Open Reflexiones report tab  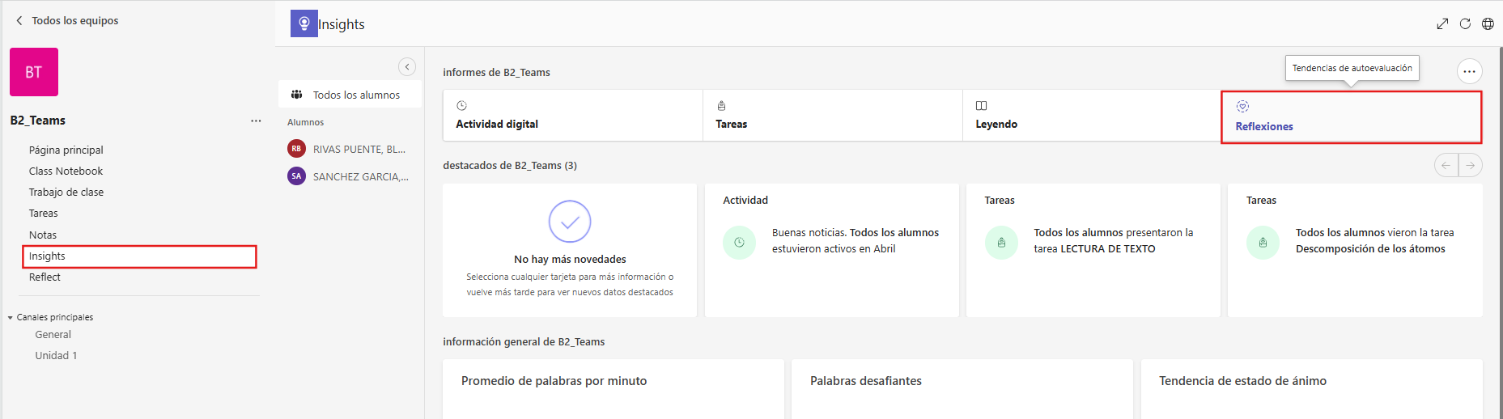point(1352,117)
